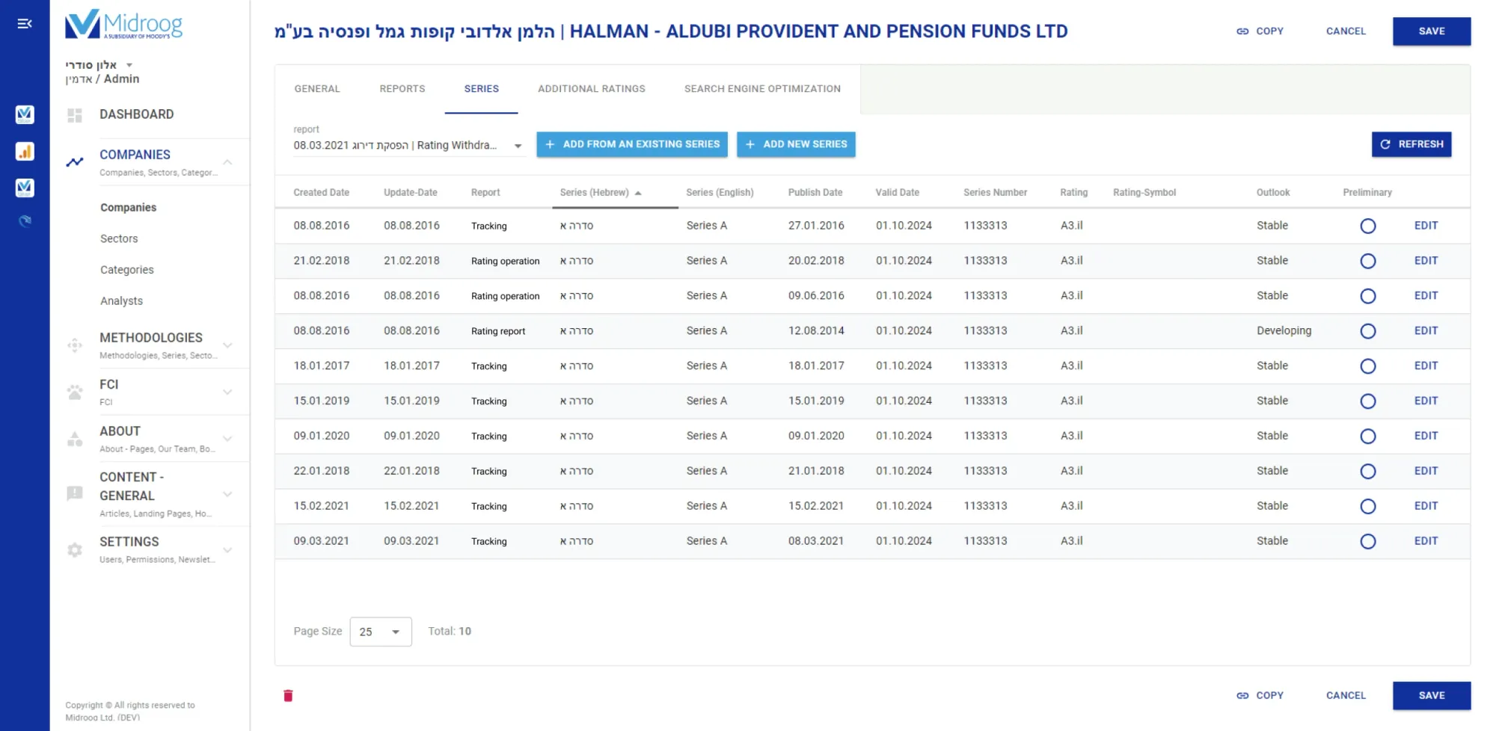Open the Search Engine Optimization tab
The image size is (1496, 731).
point(762,89)
